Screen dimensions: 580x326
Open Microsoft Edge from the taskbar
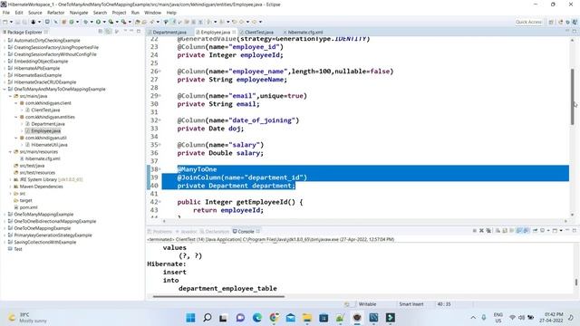pyautogui.click(x=257, y=318)
